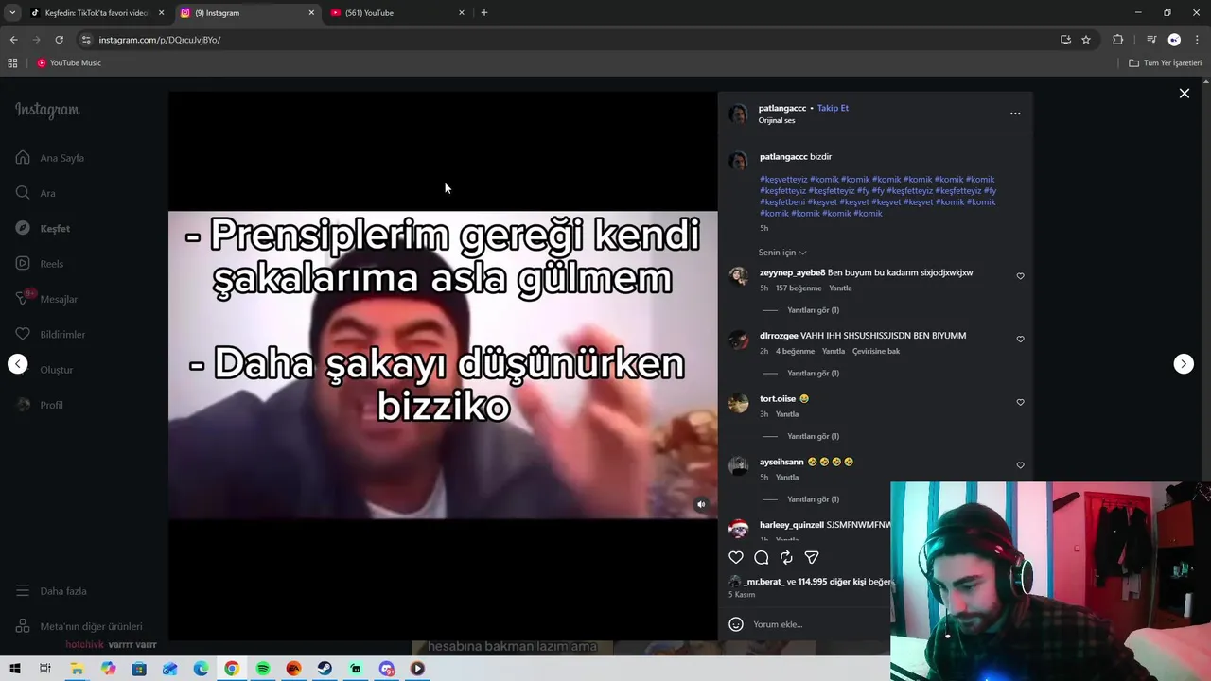Share the post with the paper plane icon
Image resolution: width=1211 pixels, height=681 pixels.
pyautogui.click(x=812, y=558)
